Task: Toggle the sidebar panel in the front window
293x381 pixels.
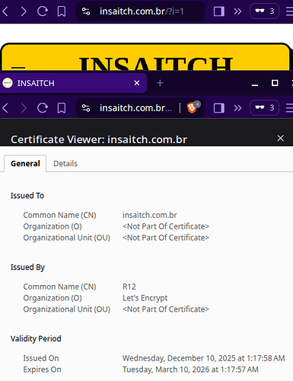Action: (x=218, y=108)
